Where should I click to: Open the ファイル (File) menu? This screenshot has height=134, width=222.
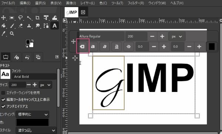point(8,3)
